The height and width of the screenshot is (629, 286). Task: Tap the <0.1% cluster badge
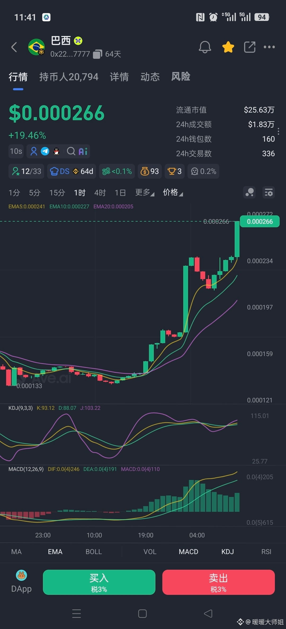pyautogui.click(x=117, y=171)
